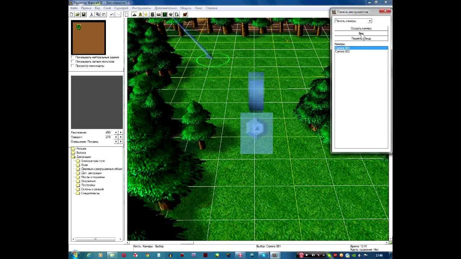This screenshot has width=461, height=259.
Task: Open the Trigger editor module icon
Action: pos(140,14)
